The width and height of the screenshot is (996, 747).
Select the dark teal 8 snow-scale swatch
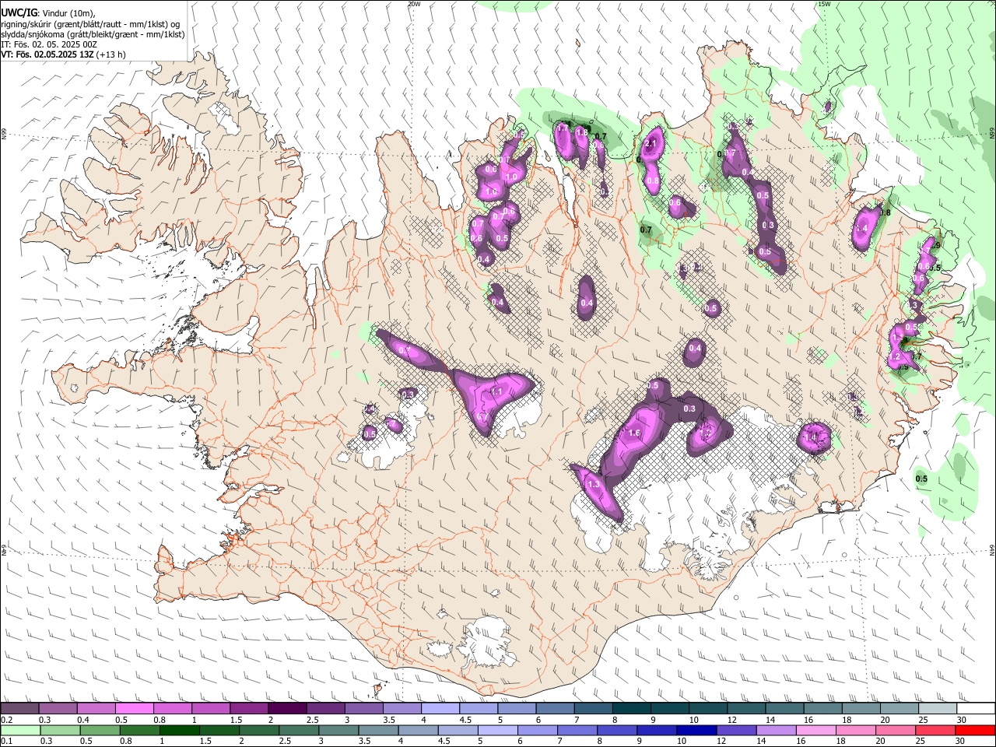631,708
